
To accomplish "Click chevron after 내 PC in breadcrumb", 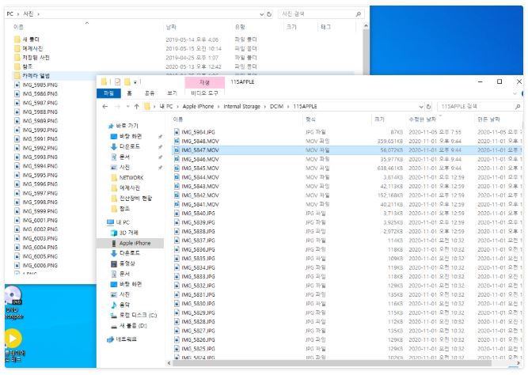I will [x=178, y=107].
